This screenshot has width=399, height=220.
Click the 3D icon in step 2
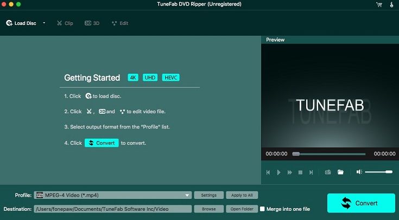pos(102,111)
